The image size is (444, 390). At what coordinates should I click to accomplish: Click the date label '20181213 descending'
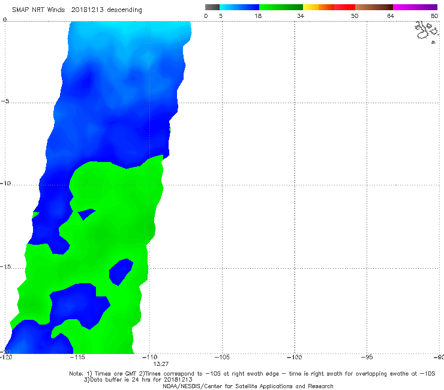(106, 10)
